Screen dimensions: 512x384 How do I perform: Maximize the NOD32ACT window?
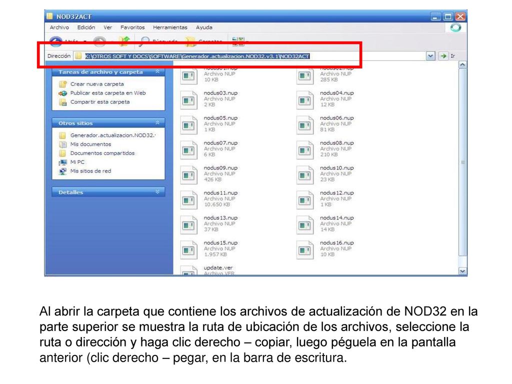(x=448, y=16)
